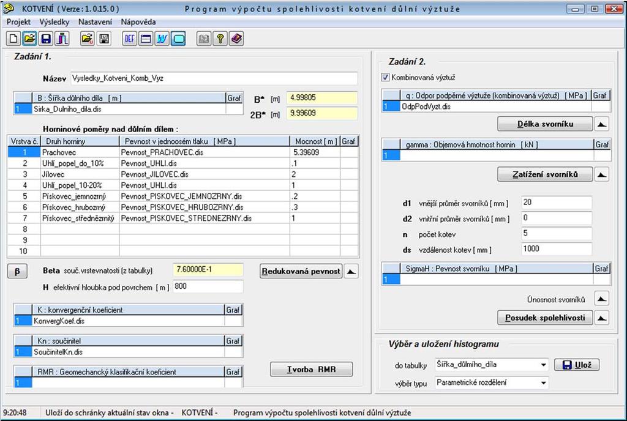The width and height of the screenshot is (627, 421).
Task: Click the Pevnost_JILOVEC.dis cell
Action: point(205,174)
